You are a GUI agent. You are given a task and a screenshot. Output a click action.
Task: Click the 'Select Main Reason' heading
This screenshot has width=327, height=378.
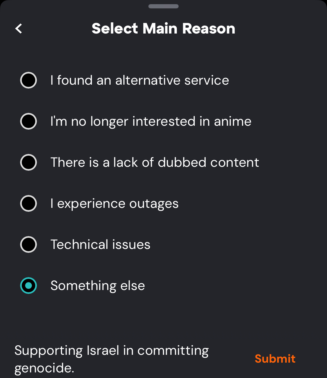[163, 28]
